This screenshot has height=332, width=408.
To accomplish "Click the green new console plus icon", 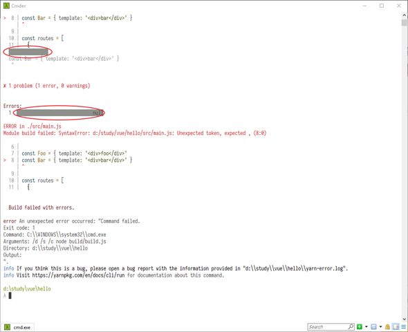I will tap(360, 326).
